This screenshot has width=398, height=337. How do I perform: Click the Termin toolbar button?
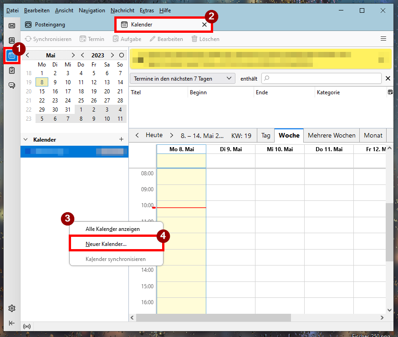click(x=92, y=39)
